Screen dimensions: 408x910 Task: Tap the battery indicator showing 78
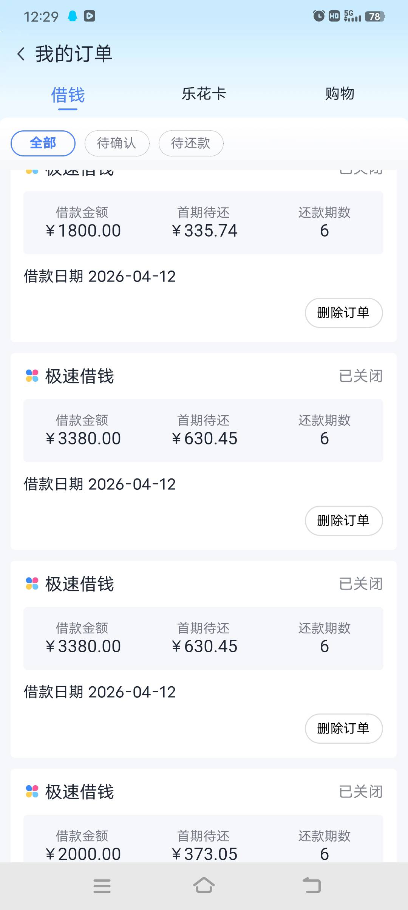coord(374,16)
